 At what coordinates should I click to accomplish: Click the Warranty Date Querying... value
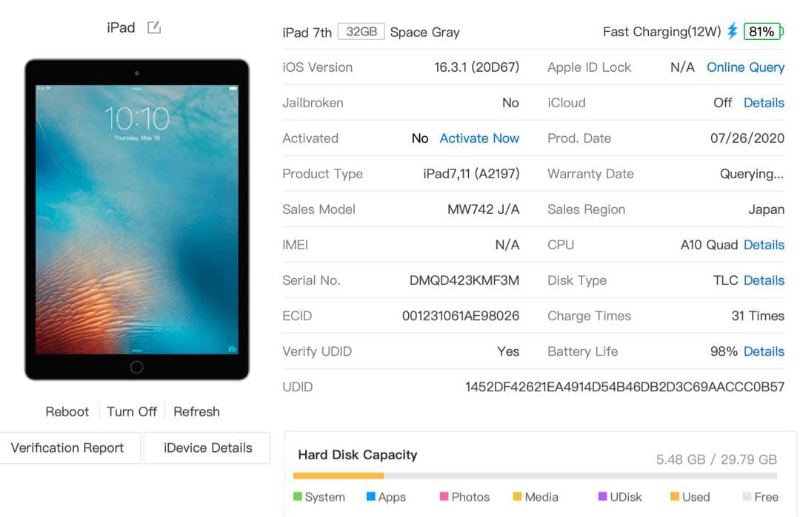(752, 175)
